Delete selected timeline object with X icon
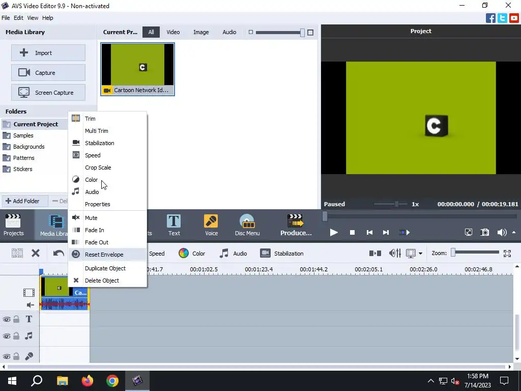Screen dimensions: 521x391 pyautogui.click(x=36, y=254)
